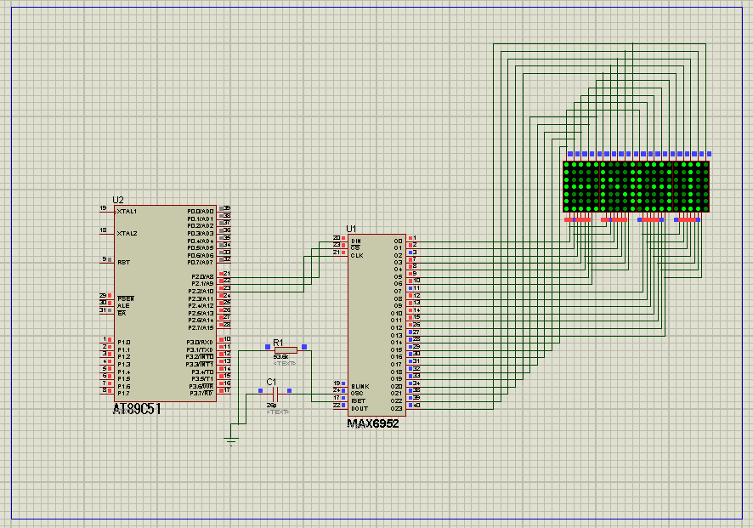This screenshot has height=528, width=753.
Task: Click the MAX6952 part name label
Action: coord(372,423)
